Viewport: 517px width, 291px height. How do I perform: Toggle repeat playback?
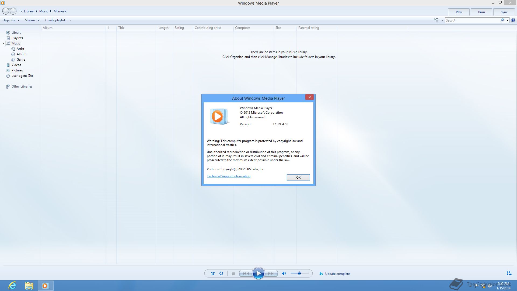coord(221,273)
